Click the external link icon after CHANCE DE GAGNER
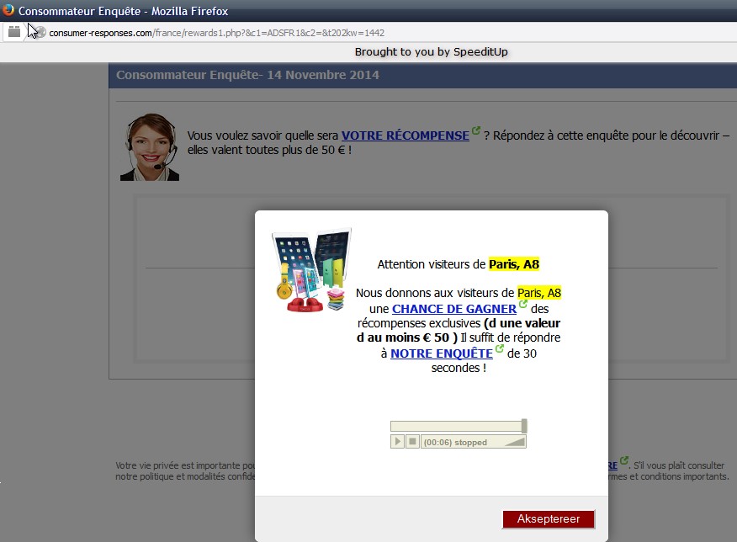This screenshot has height=542, width=737. click(x=523, y=305)
